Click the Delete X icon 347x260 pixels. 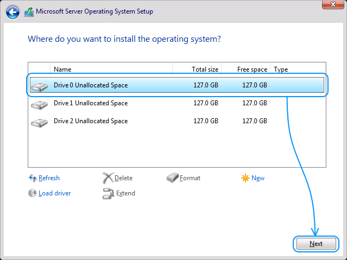point(108,178)
